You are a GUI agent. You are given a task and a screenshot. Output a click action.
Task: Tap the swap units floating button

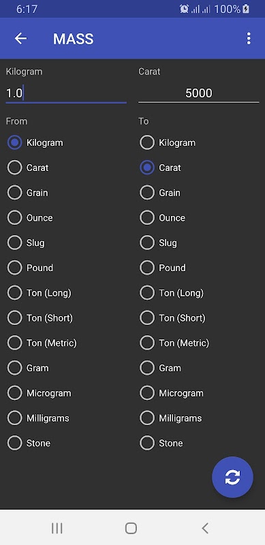[x=232, y=477]
